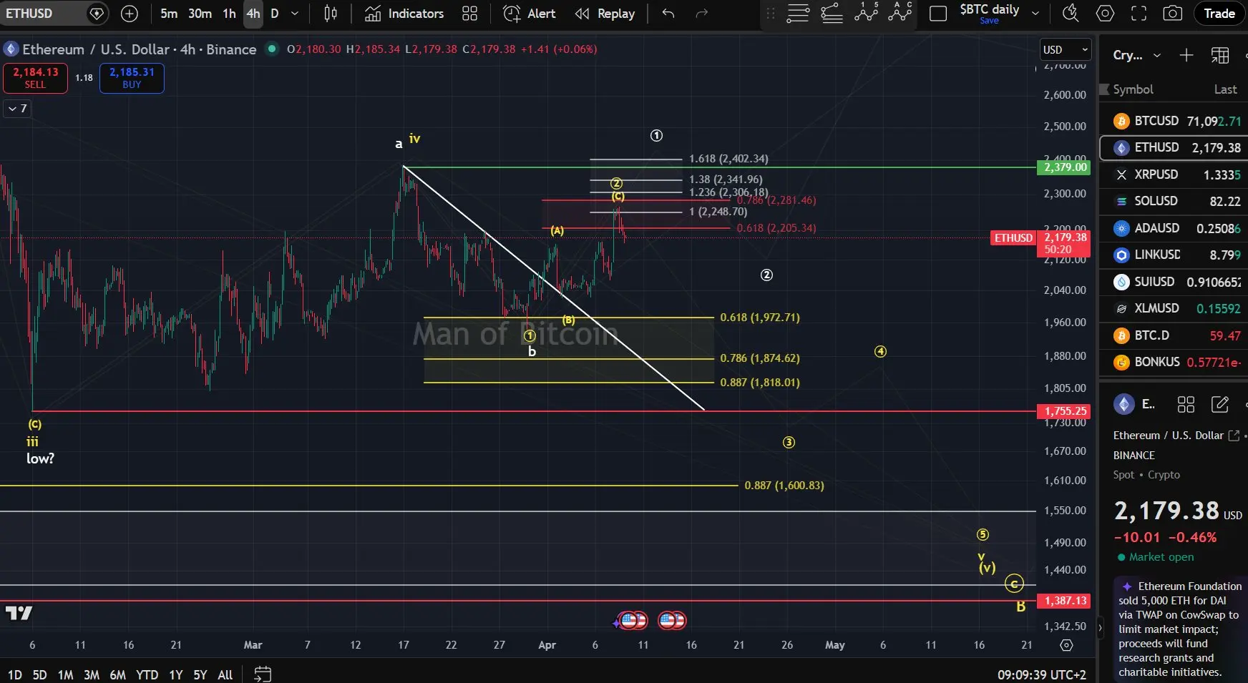The width and height of the screenshot is (1248, 683).
Task: Open the grid icon in ETH details panel
Action: click(x=1186, y=405)
